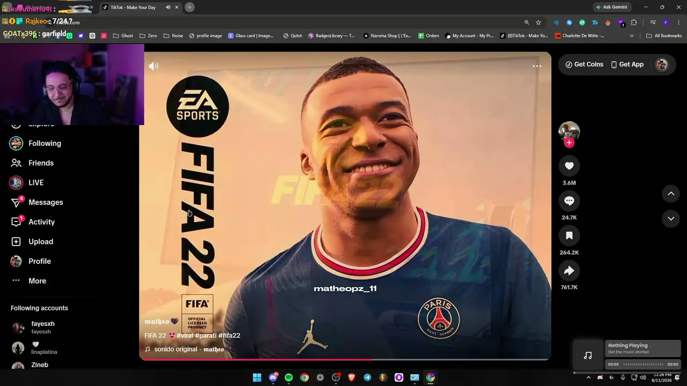Open the purple F browser profile

pyautogui.click(x=666, y=23)
